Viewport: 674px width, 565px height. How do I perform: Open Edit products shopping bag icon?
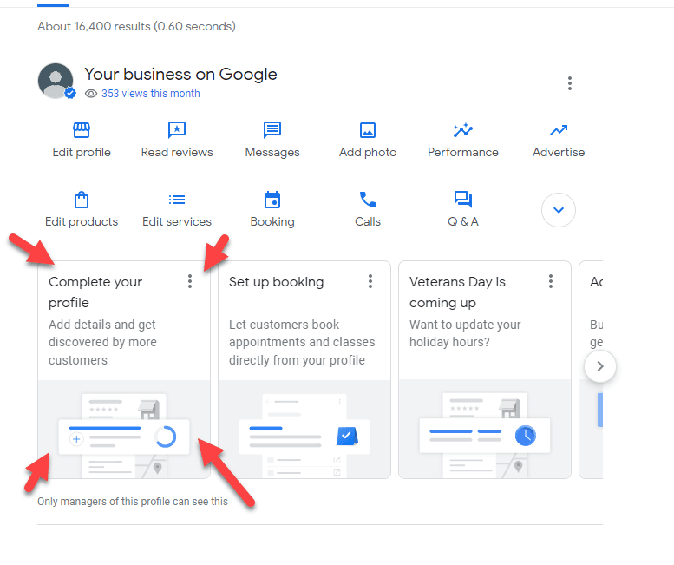[82, 200]
